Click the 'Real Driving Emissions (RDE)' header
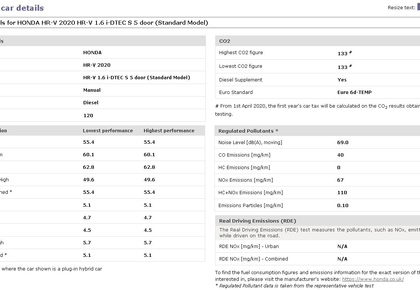Screen dimensions: 420x290 click(258, 221)
